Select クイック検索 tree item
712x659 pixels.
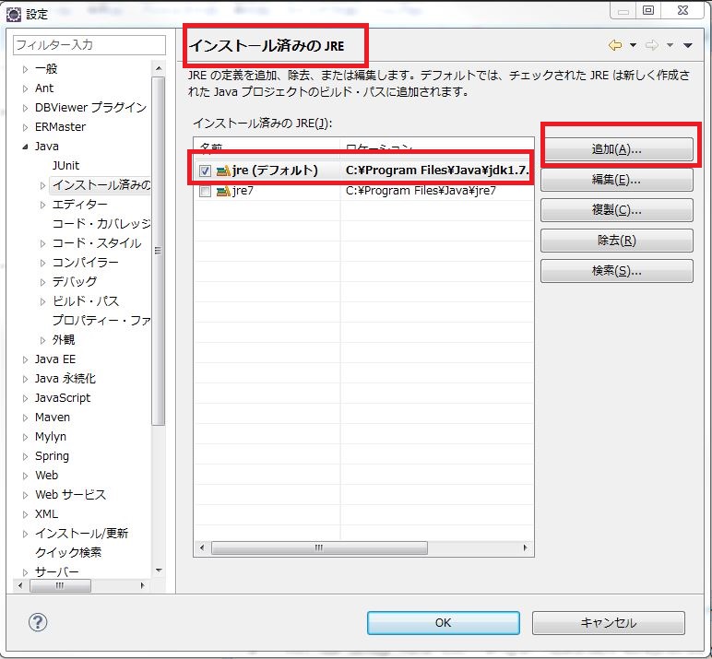pos(68,552)
